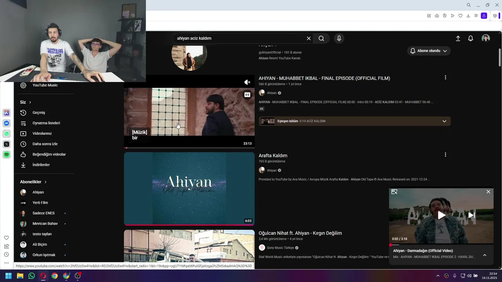The image size is (502, 282).
Task: Unmute the MUHABBET IKBAL video preview
Action: (247, 82)
